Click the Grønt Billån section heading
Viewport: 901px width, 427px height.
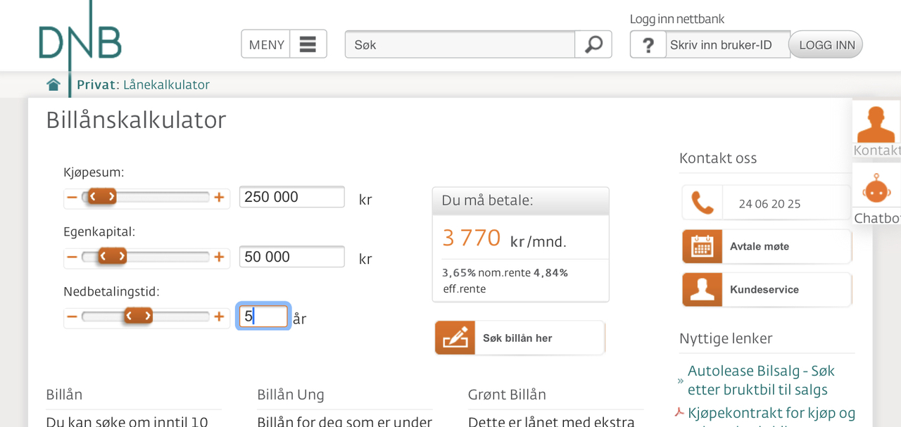(507, 395)
